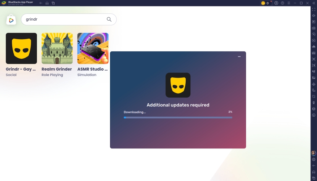Open the account profile icon in title bar
This screenshot has height=181, width=317.
276,3
